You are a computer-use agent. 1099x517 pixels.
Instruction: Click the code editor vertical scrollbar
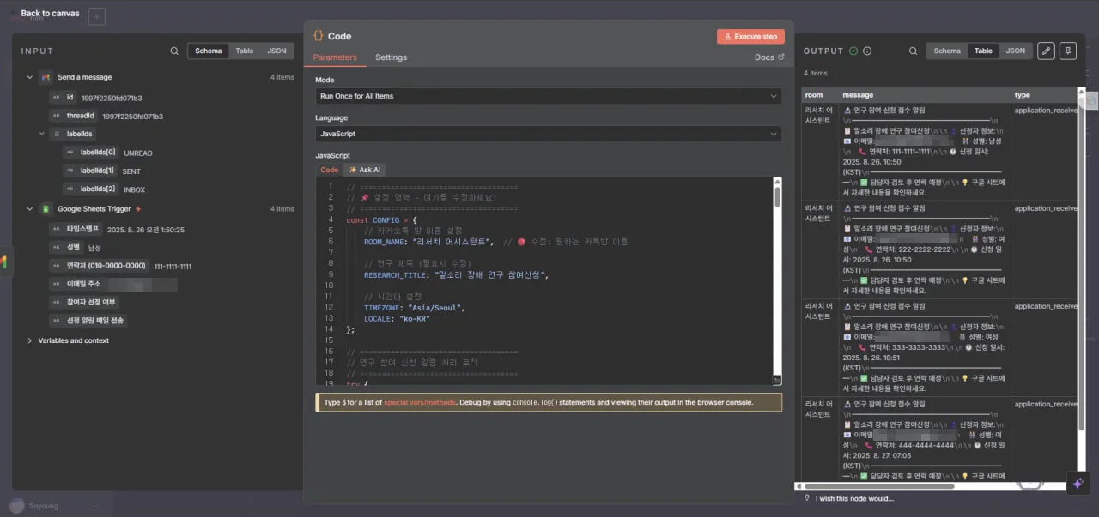tap(777, 197)
